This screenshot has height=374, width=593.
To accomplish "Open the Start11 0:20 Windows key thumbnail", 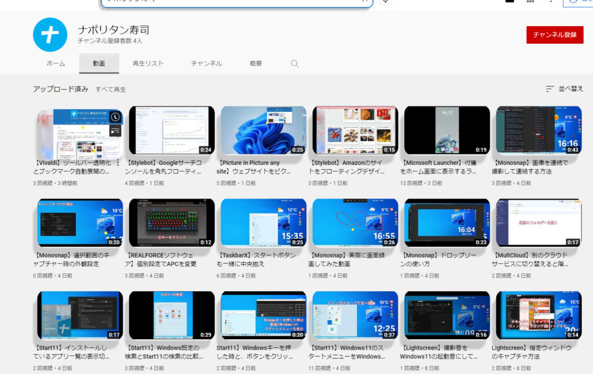I will click(x=263, y=316).
